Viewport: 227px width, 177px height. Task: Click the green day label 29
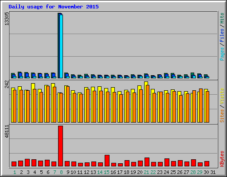(x=200, y=172)
